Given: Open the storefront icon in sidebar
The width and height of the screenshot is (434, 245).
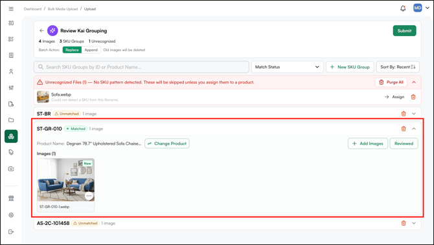Looking at the screenshot, I should point(11,198).
